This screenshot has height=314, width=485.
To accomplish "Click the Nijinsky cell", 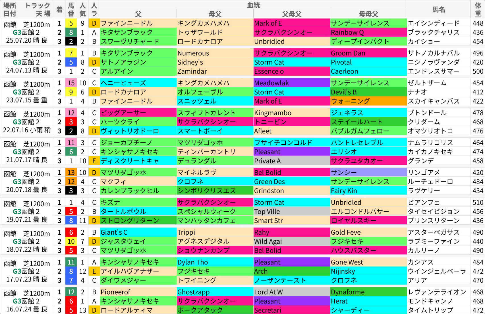I will (x=368, y=271).
